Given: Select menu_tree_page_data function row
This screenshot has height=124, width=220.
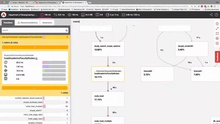Looking at the screenshot, I should (35, 115).
